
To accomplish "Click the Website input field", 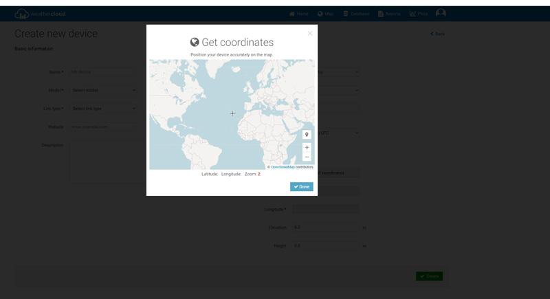I will point(103,126).
